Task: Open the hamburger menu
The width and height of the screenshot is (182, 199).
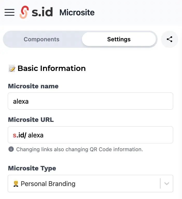Action: (x=10, y=12)
